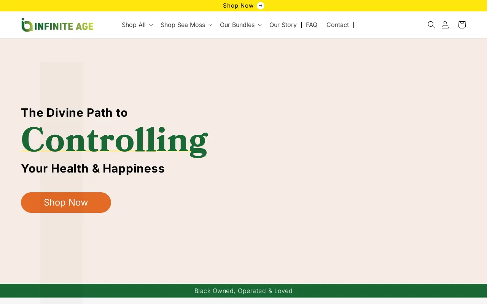Navigate to the Contact page
The width and height of the screenshot is (487, 304).
pos(337,25)
